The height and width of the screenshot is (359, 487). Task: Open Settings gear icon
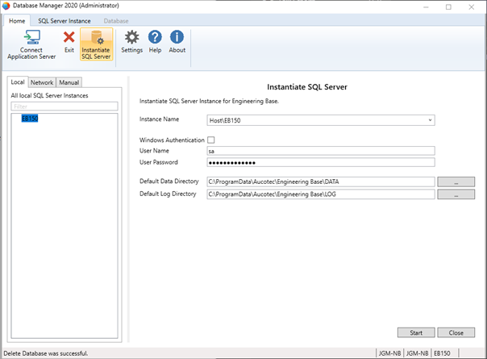131,37
